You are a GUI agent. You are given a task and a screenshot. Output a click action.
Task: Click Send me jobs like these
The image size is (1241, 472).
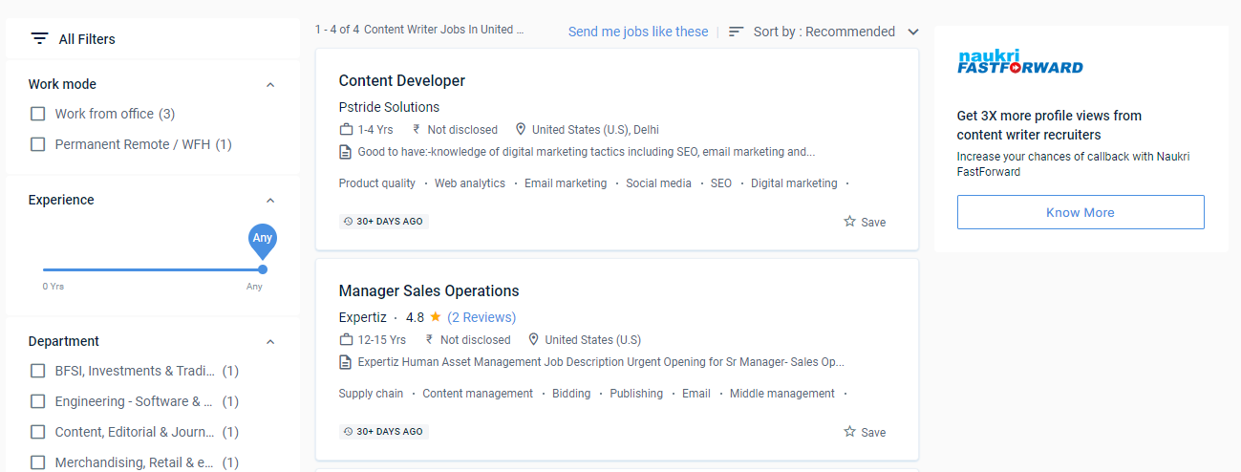point(638,32)
